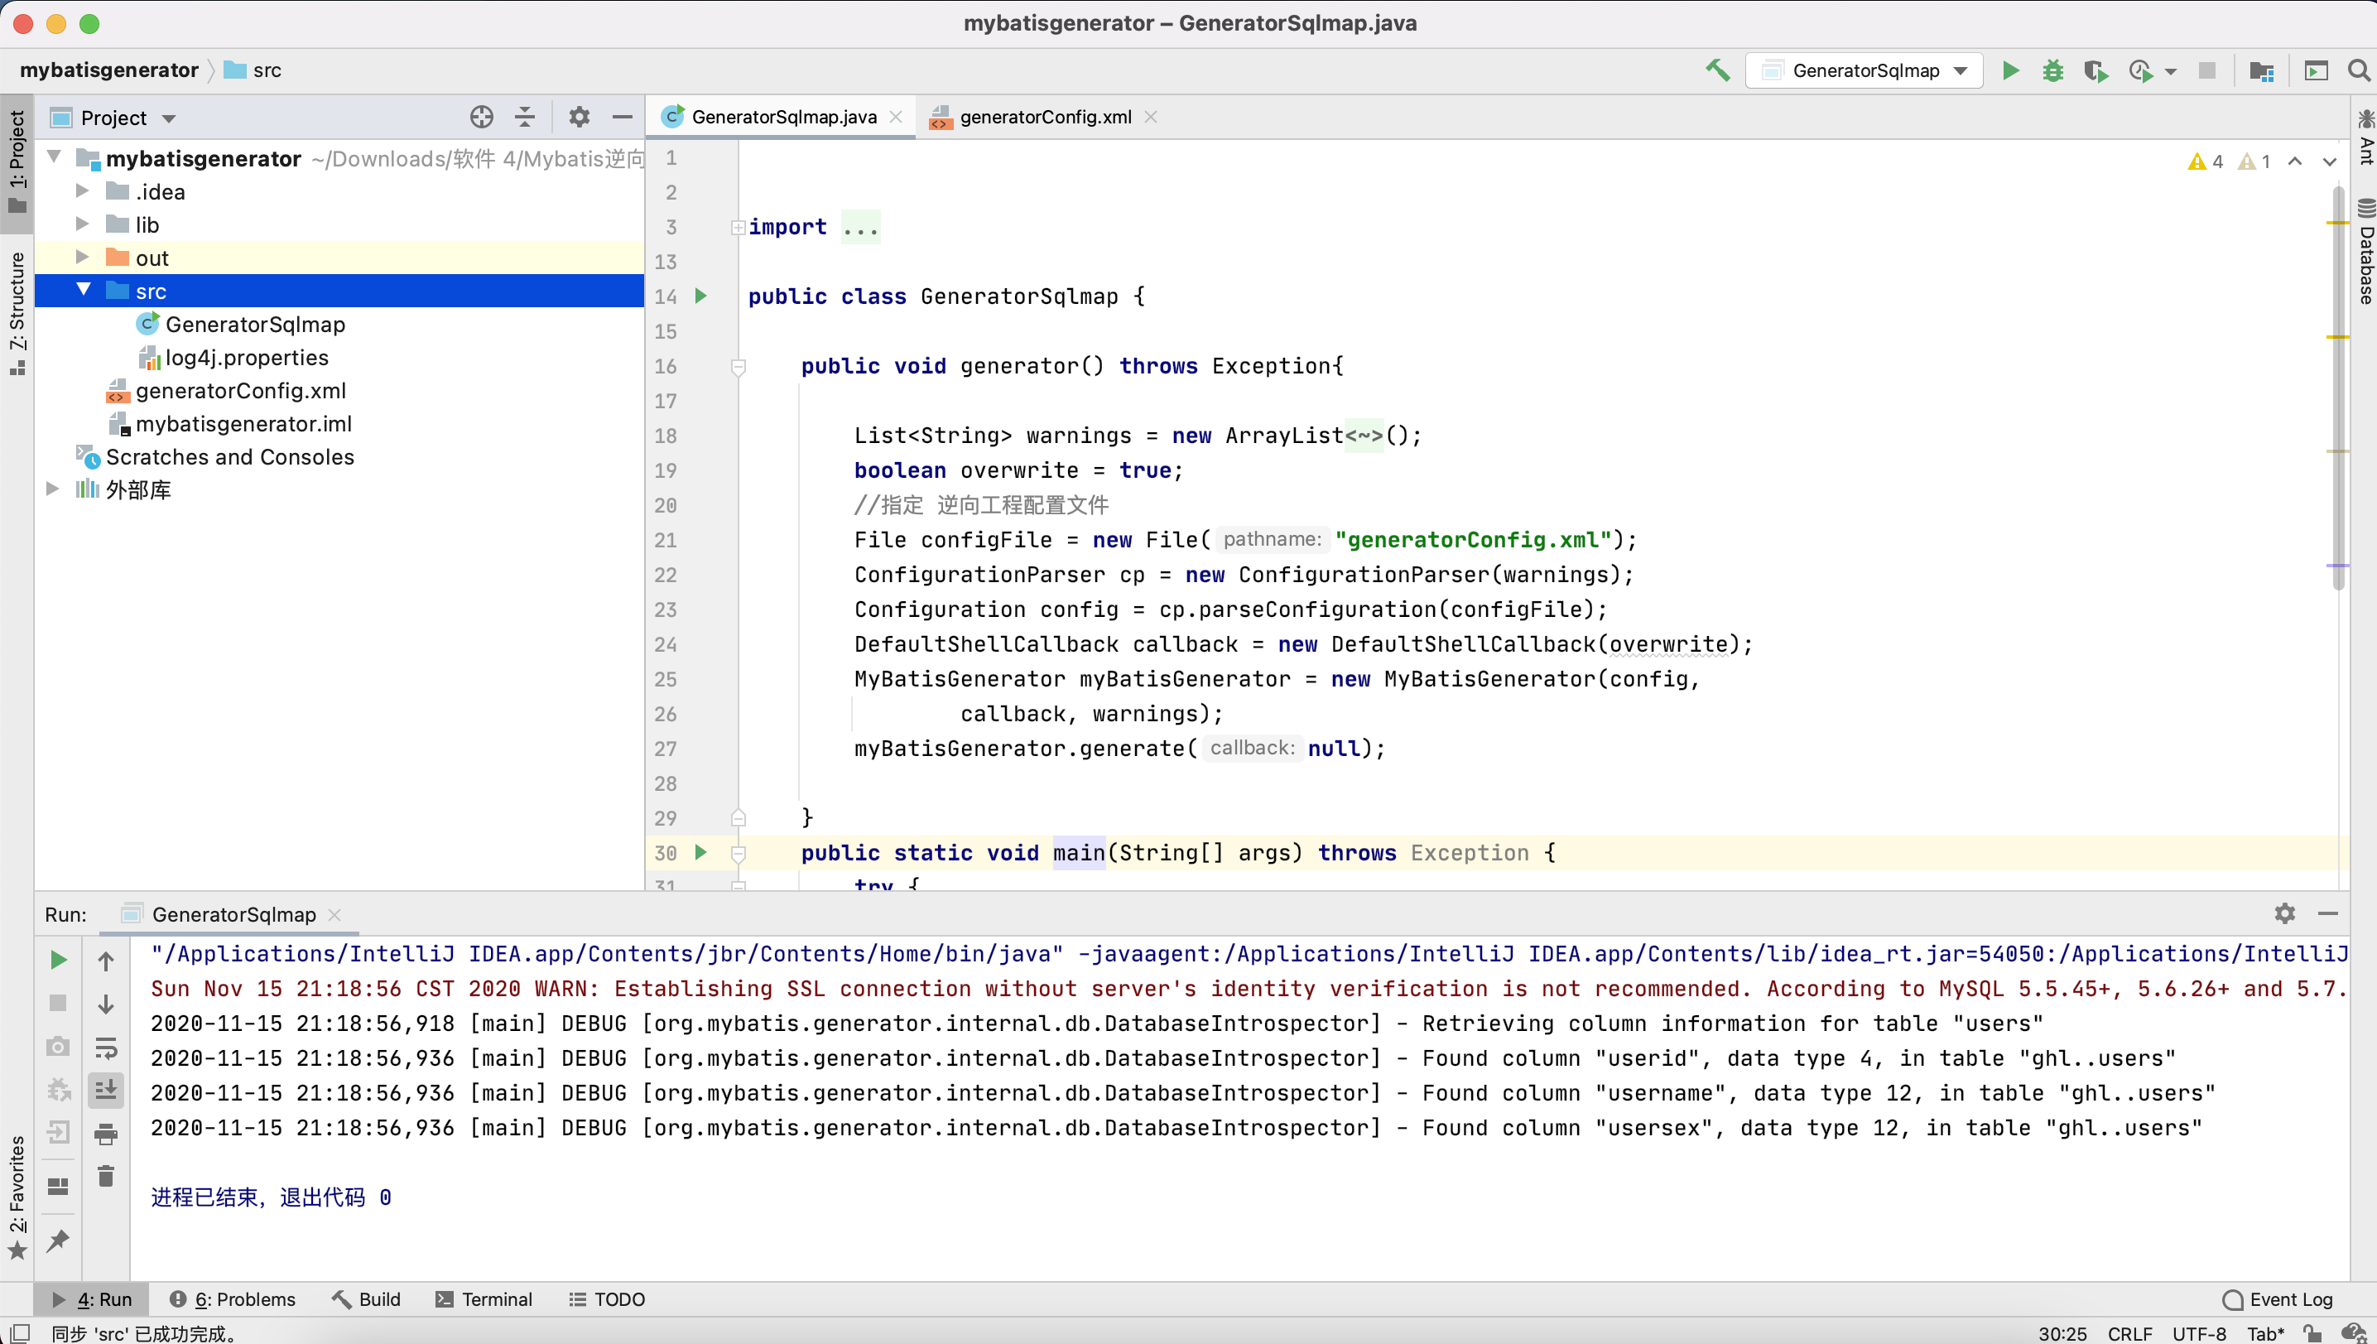This screenshot has height=1344, width=2377.
Task: Select Scratches and Consoles node
Action: (229, 457)
